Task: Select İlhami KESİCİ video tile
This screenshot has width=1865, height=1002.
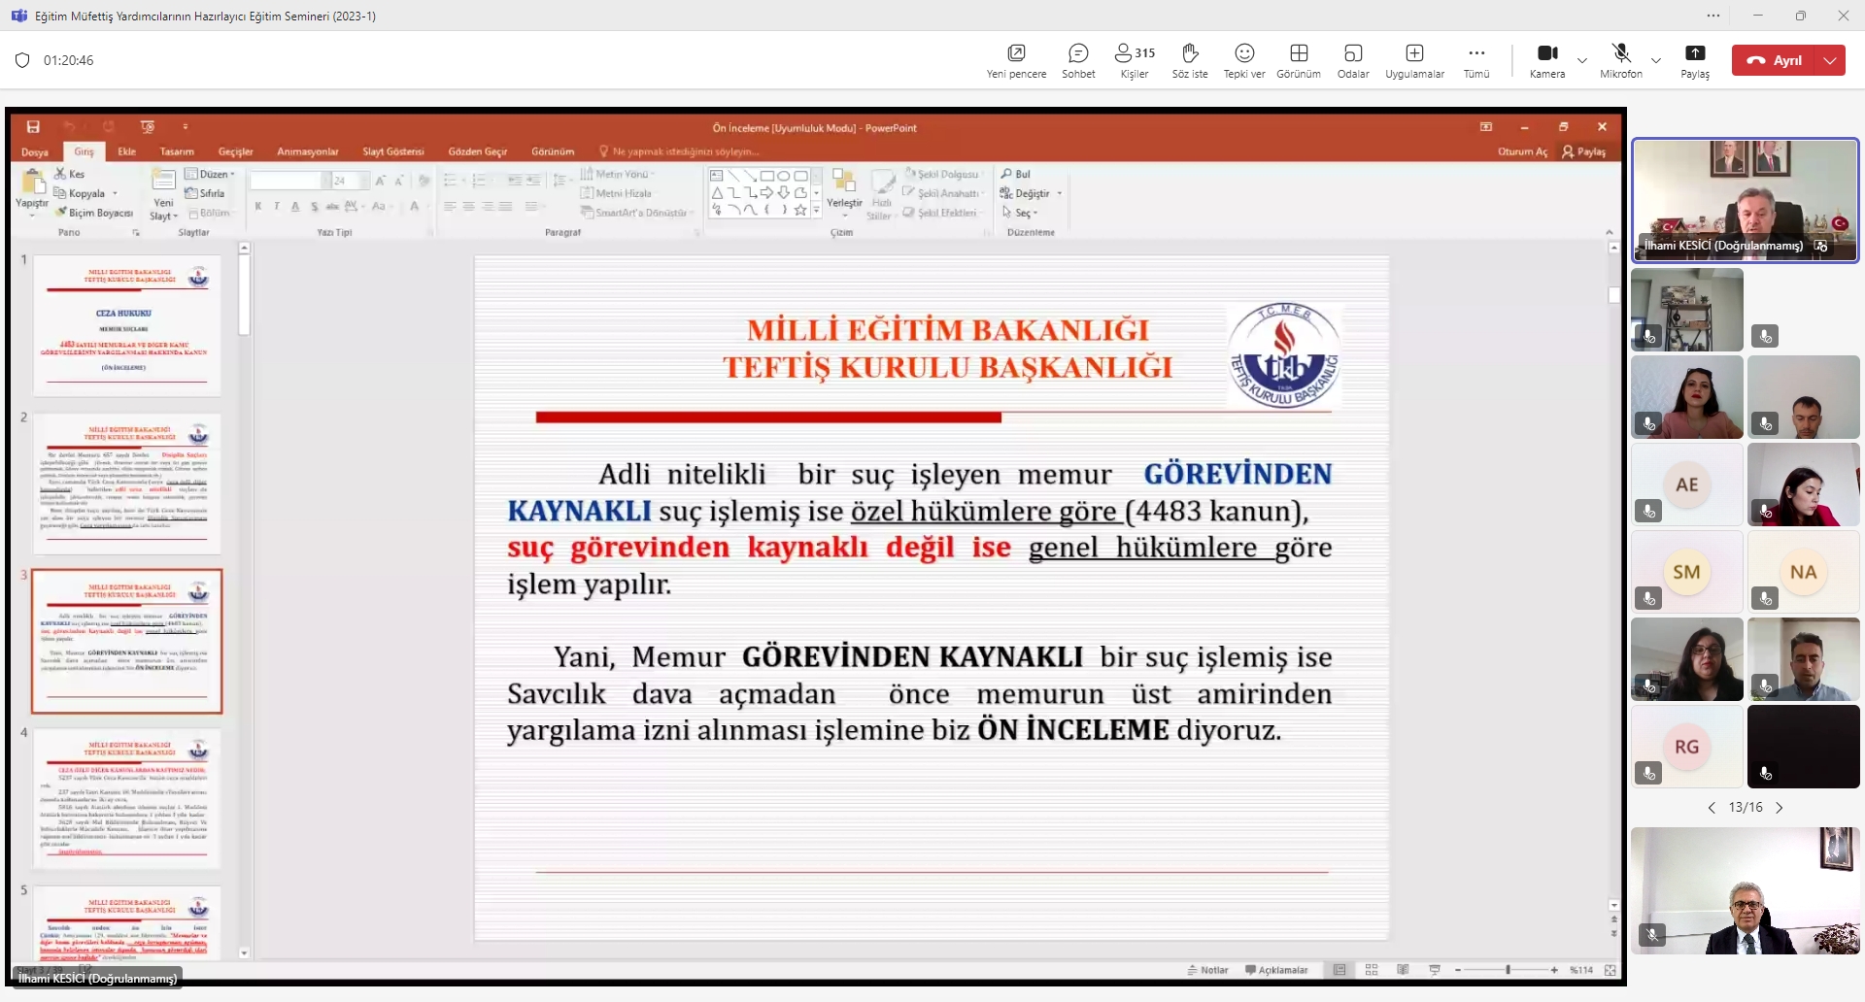Action: point(1746,200)
